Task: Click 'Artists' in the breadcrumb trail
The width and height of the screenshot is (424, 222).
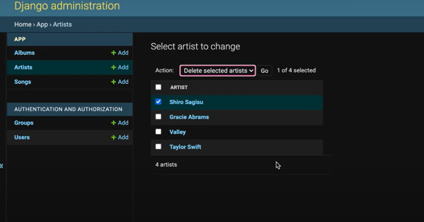Action: pos(62,24)
